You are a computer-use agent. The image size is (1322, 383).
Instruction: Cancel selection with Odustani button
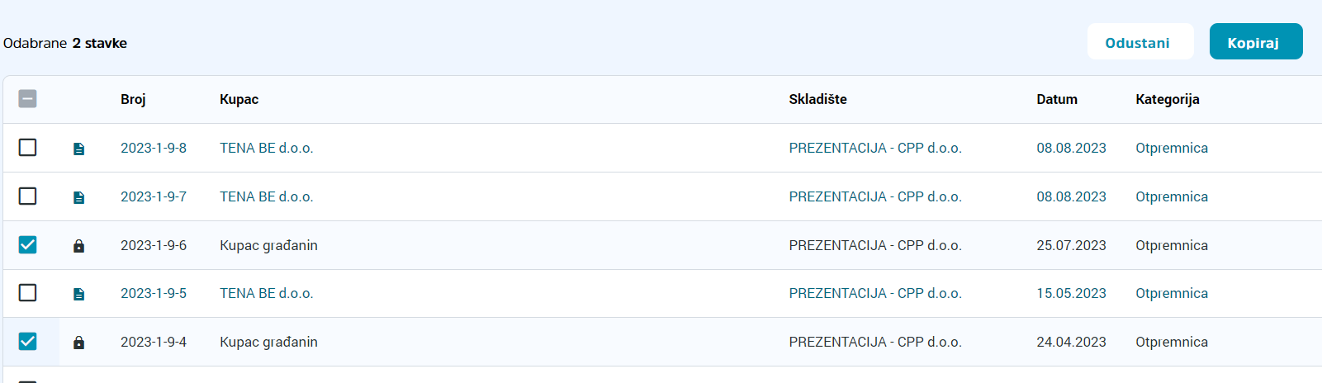(1140, 41)
